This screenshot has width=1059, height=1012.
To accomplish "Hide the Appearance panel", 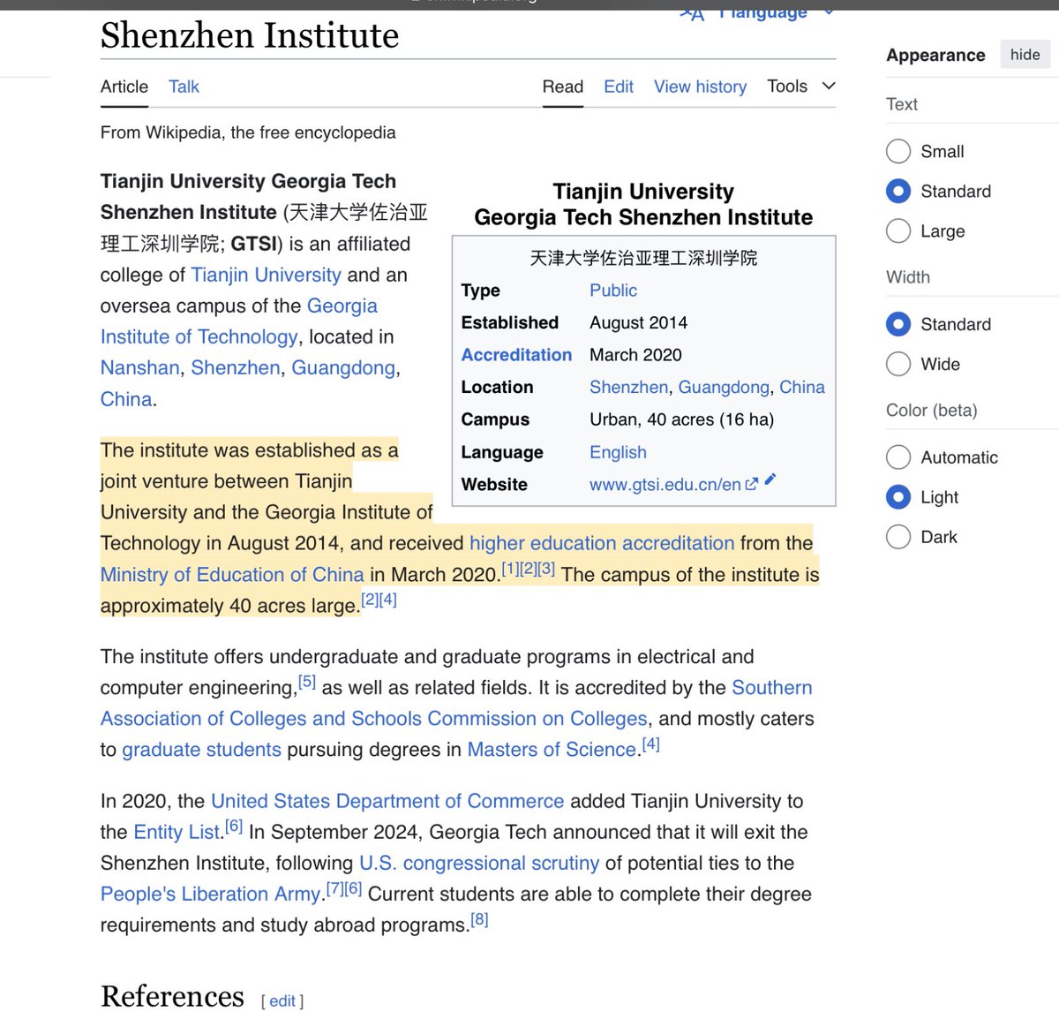I will (1025, 55).
